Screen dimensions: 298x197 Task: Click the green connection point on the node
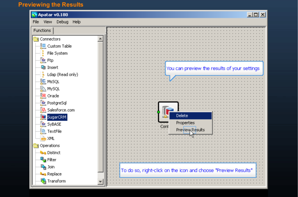click(x=159, y=112)
